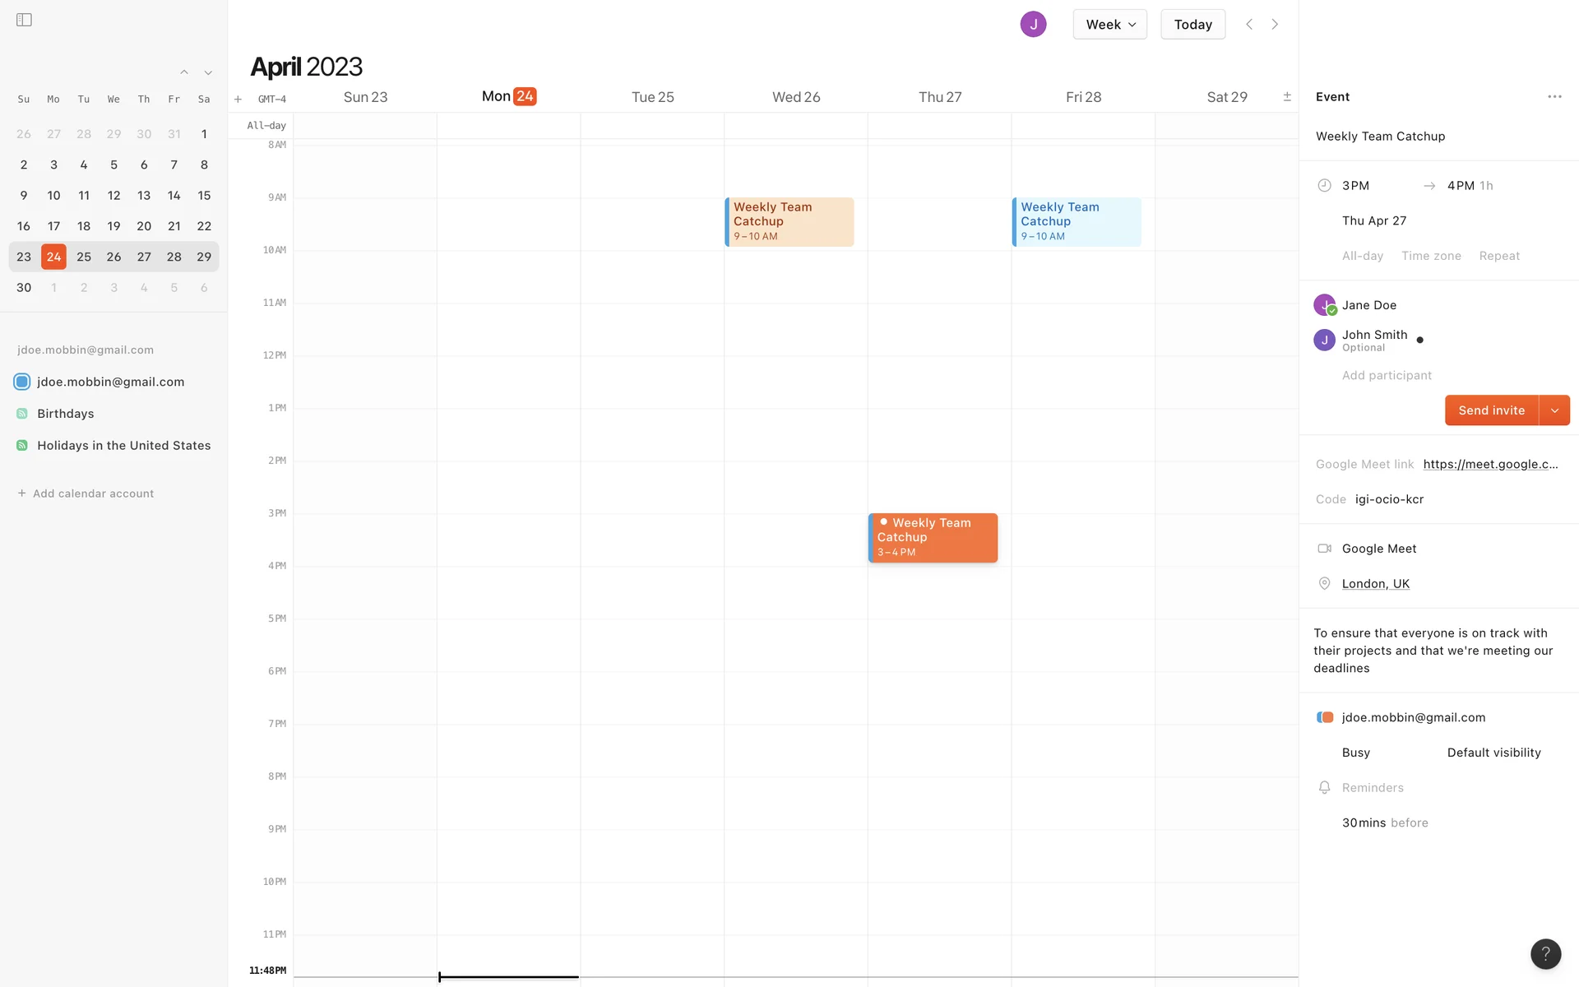Click the Send invite button
The width and height of the screenshot is (1579, 987).
tap(1491, 410)
